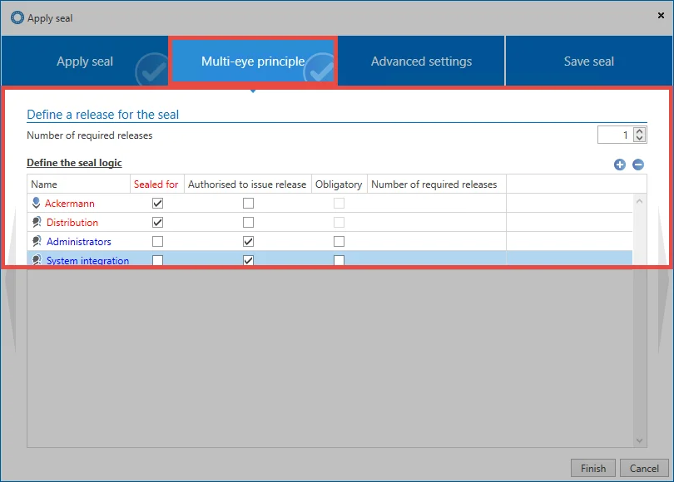Click the group icon beside Distribution
674x482 pixels.
pos(37,223)
